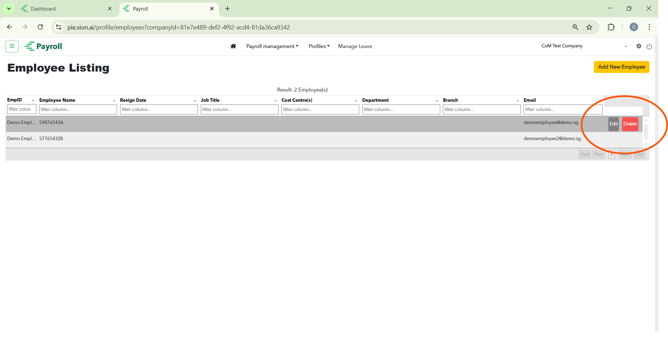
Task: Open the browser extensions puzzle icon
Action: tap(611, 27)
